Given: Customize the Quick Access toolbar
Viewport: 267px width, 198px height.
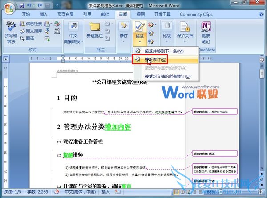Looking at the screenshot, I should (57, 6).
